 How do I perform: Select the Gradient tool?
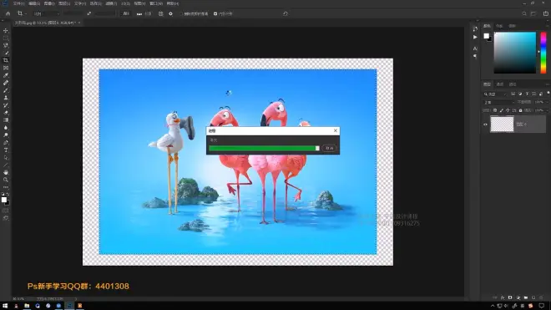pos(6,120)
